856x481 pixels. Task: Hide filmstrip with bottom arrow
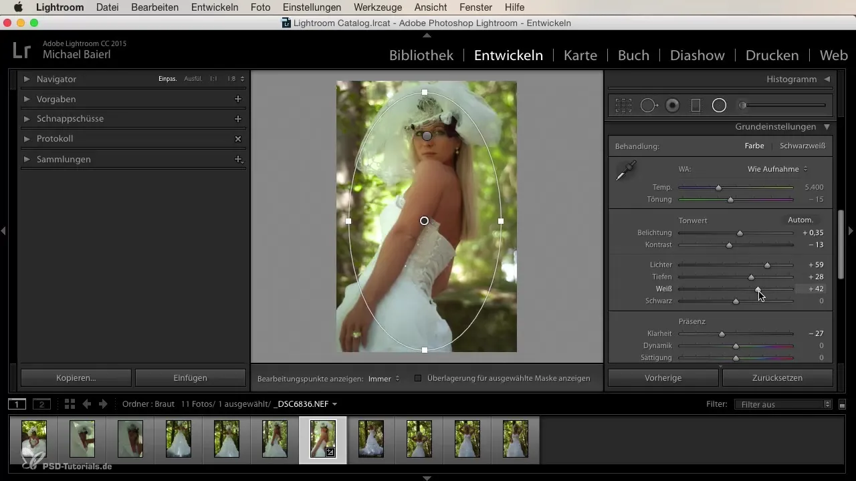(x=427, y=478)
